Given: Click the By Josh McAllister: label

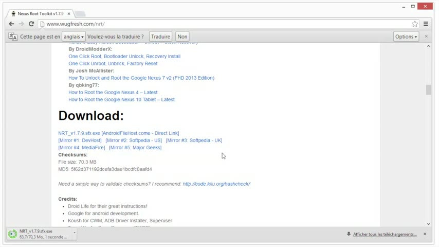Looking at the screenshot, I should click(92, 70).
